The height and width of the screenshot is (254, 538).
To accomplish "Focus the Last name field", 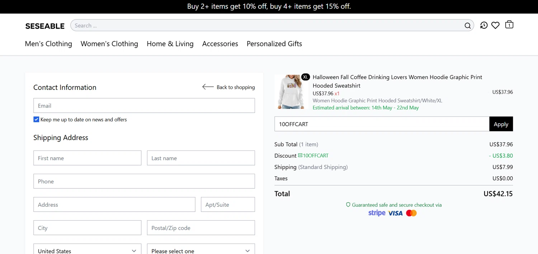I will (201, 158).
